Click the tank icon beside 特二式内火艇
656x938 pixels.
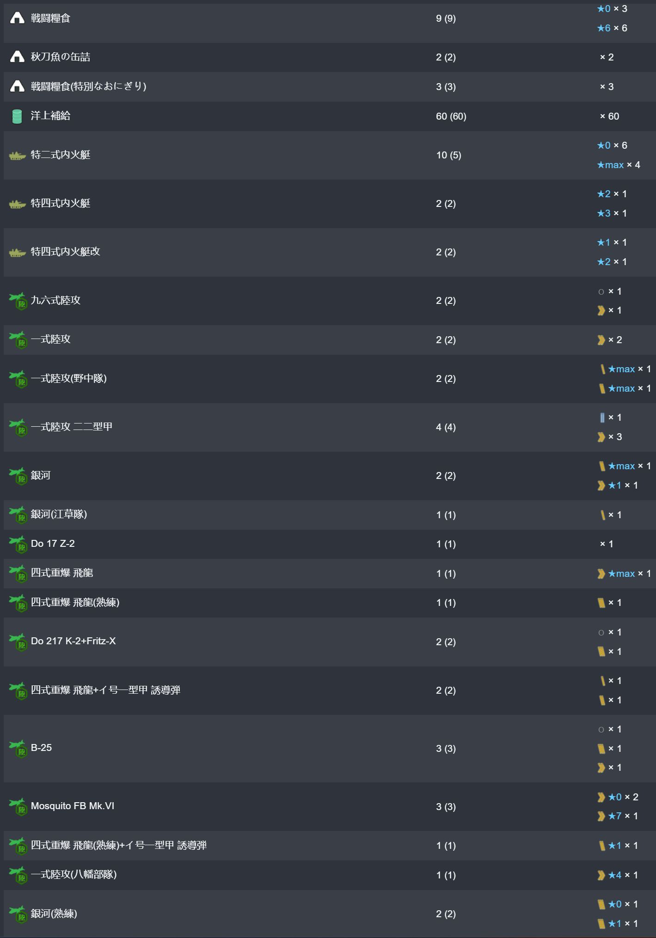[17, 156]
